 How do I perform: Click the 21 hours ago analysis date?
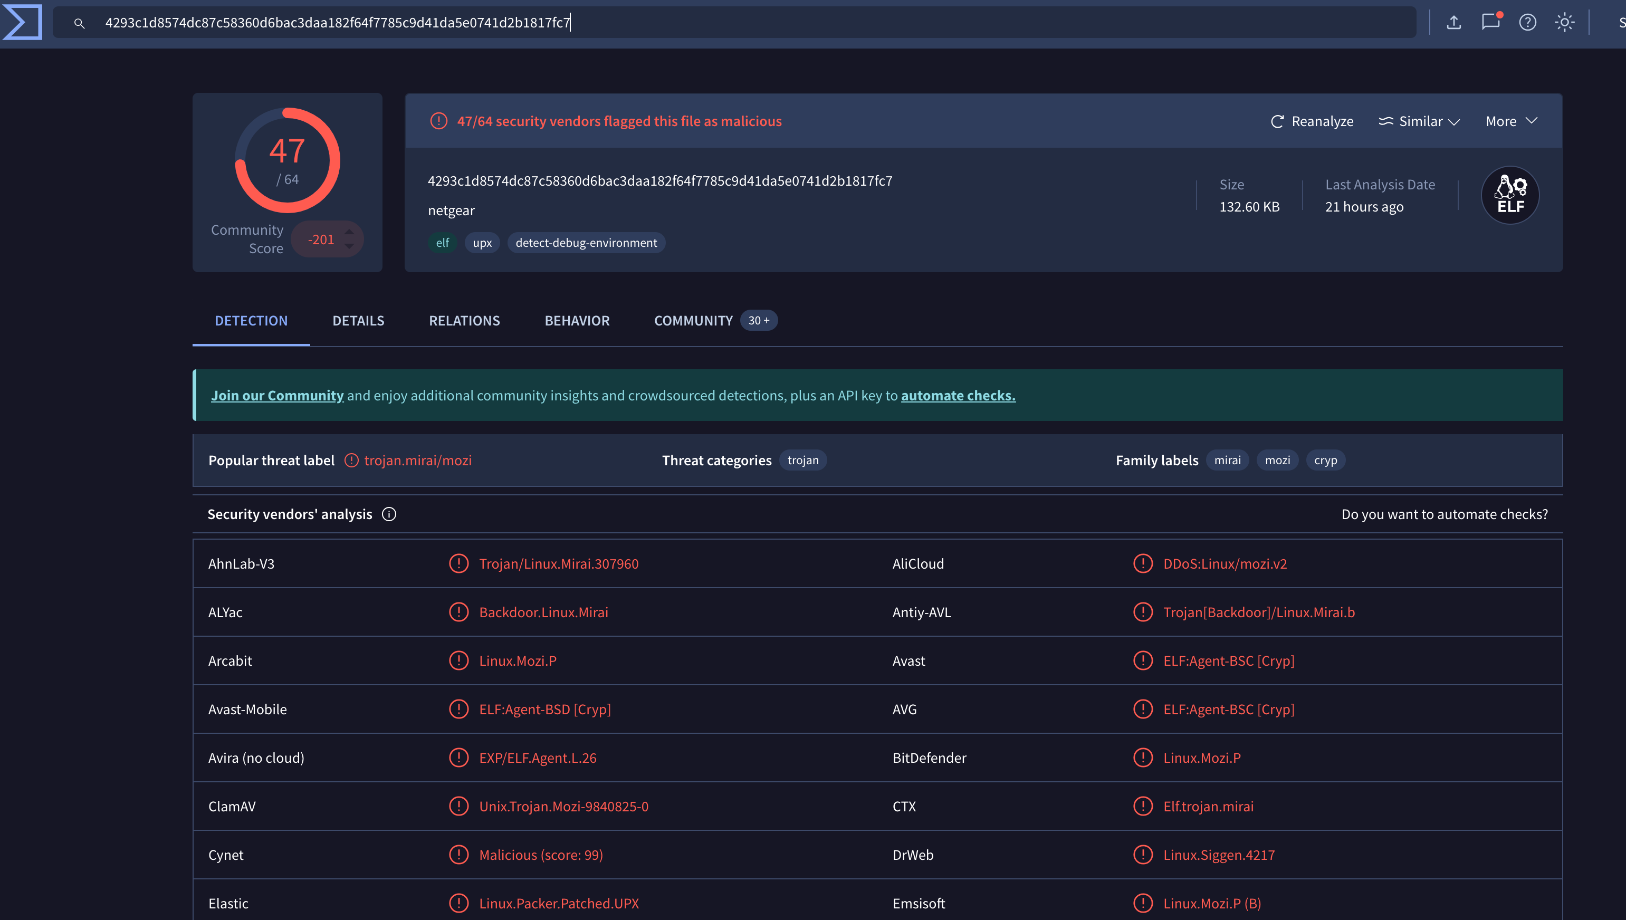click(1364, 207)
